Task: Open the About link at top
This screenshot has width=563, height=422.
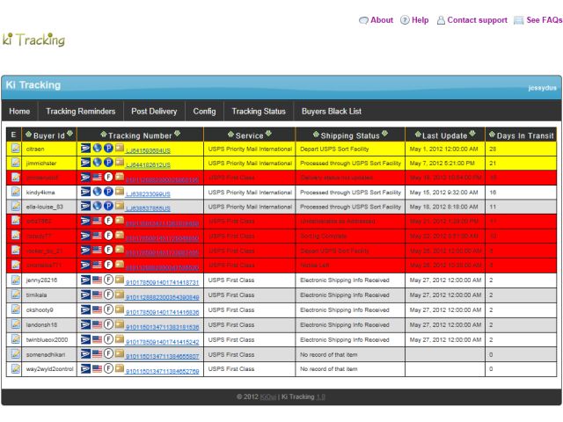Action: (377, 20)
